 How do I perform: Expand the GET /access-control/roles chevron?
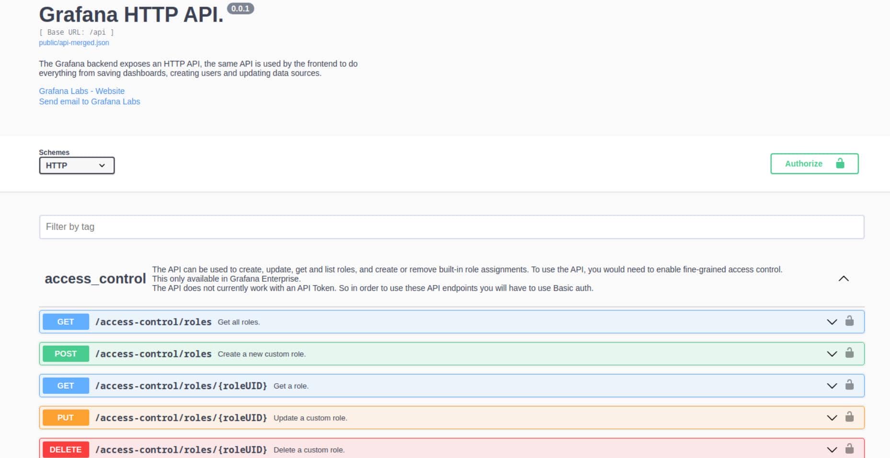coord(832,322)
